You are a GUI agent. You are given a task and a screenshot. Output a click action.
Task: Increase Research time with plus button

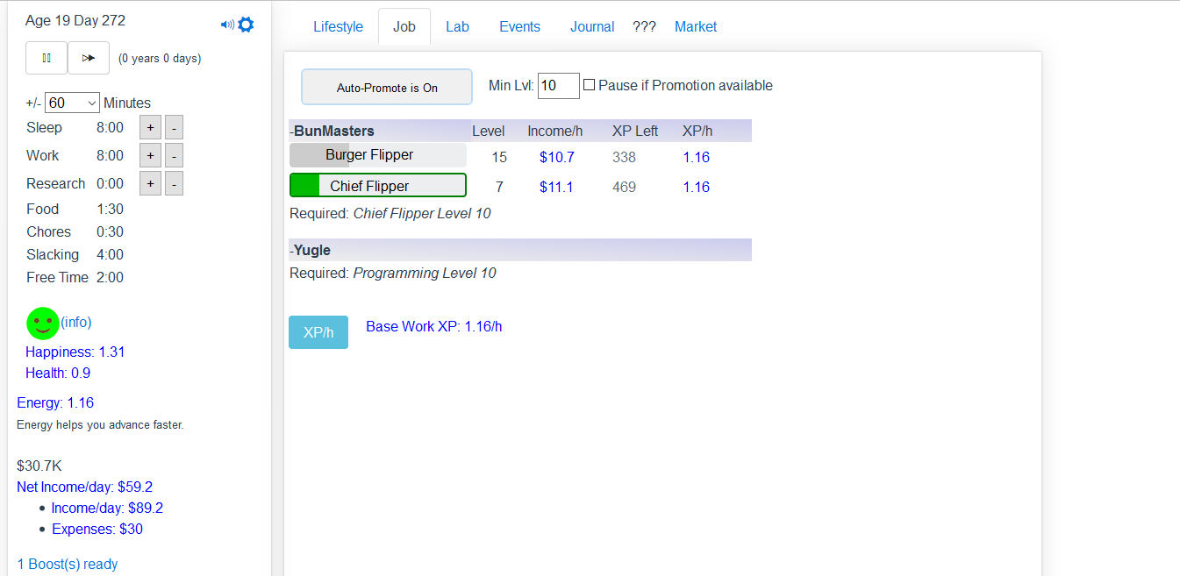tap(150, 184)
